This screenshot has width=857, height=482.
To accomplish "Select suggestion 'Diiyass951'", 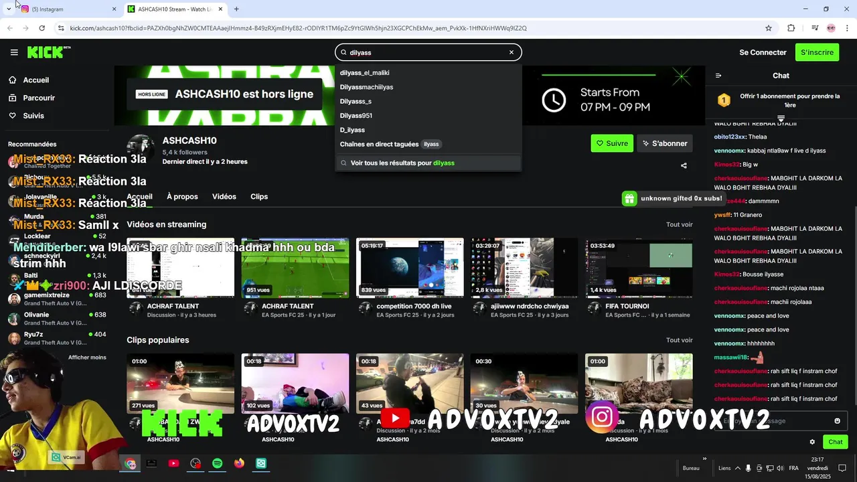I will (428, 116).
